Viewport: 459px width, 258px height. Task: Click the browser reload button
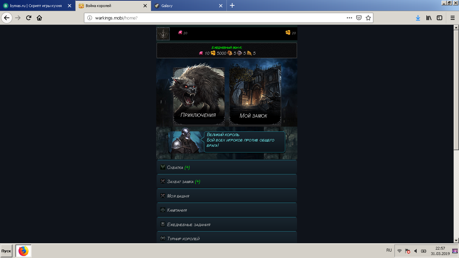(29, 18)
